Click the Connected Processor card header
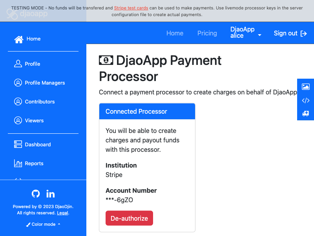 (x=147, y=111)
